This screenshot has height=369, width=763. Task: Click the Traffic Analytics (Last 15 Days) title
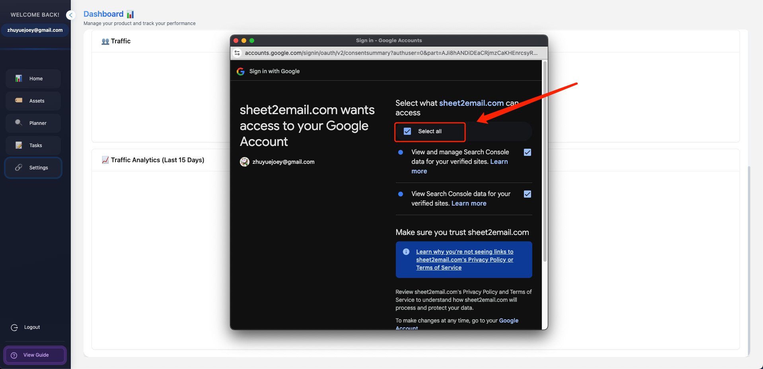point(158,160)
